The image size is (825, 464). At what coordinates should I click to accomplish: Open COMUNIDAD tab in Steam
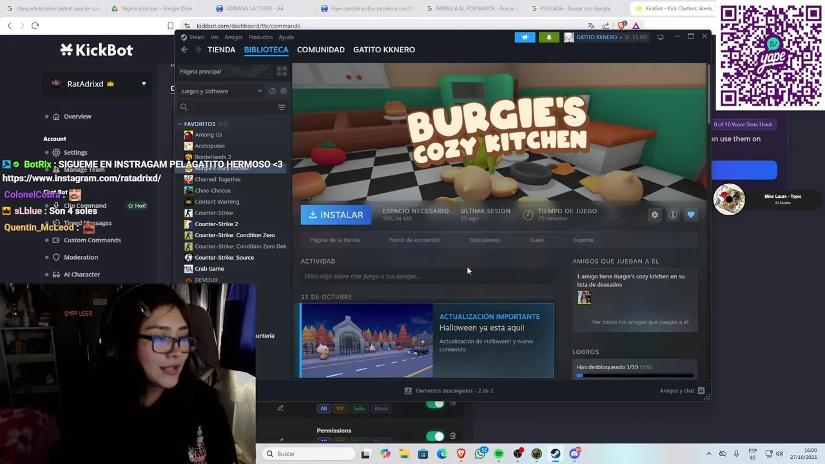(321, 50)
